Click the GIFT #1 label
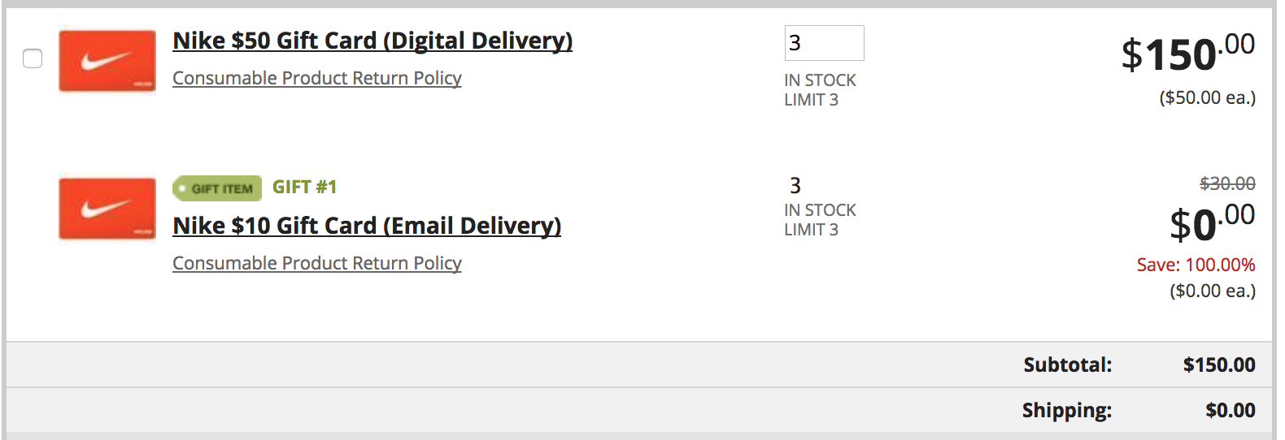The image size is (1285, 440). tap(304, 188)
